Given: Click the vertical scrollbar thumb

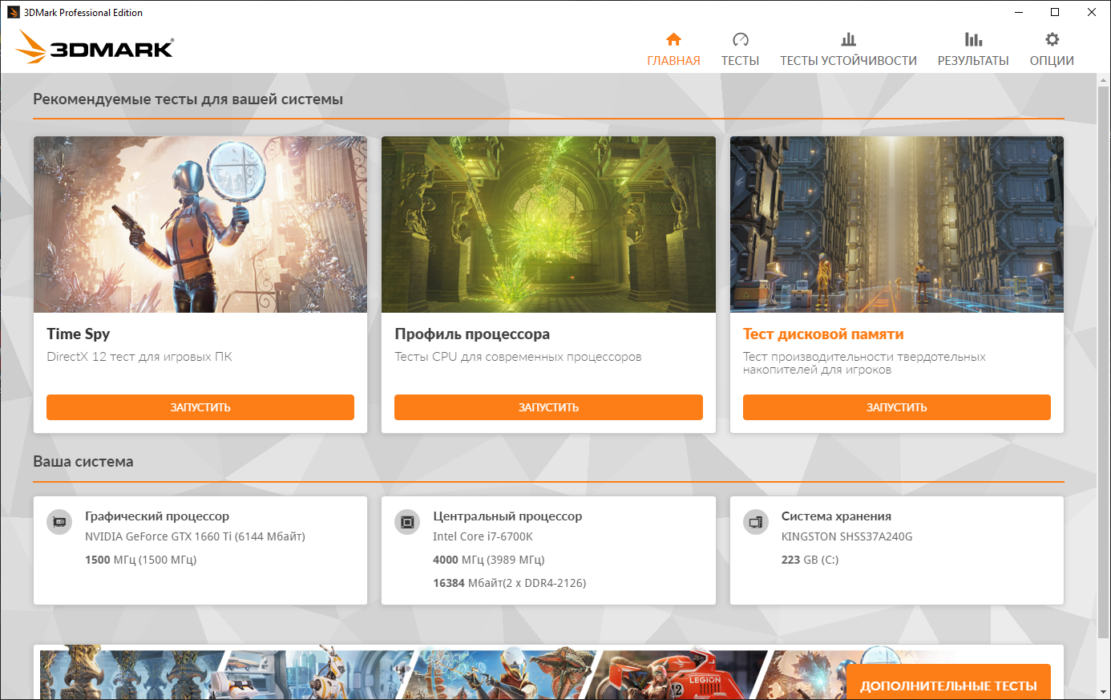Looking at the screenshot, I should pos(1103,361).
